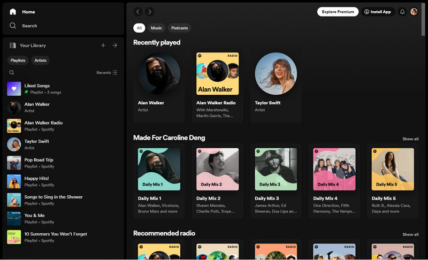Select Songs to Sing in the Shower text
Viewport: 428px width, 260px height.
(x=53, y=197)
